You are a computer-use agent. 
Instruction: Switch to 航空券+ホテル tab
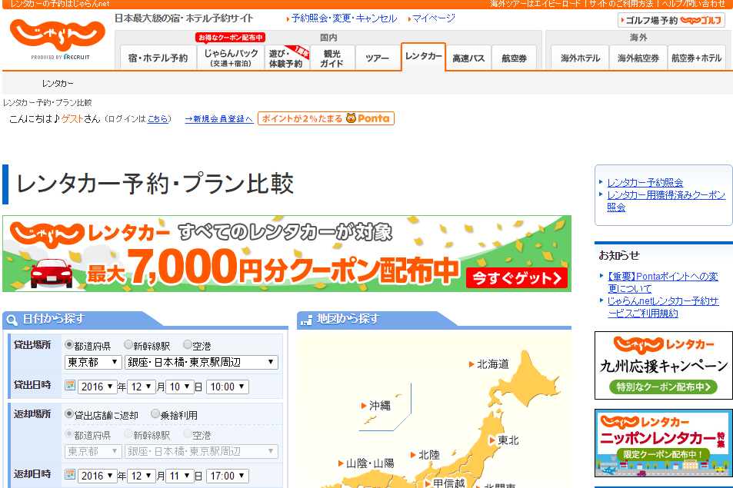(697, 58)
